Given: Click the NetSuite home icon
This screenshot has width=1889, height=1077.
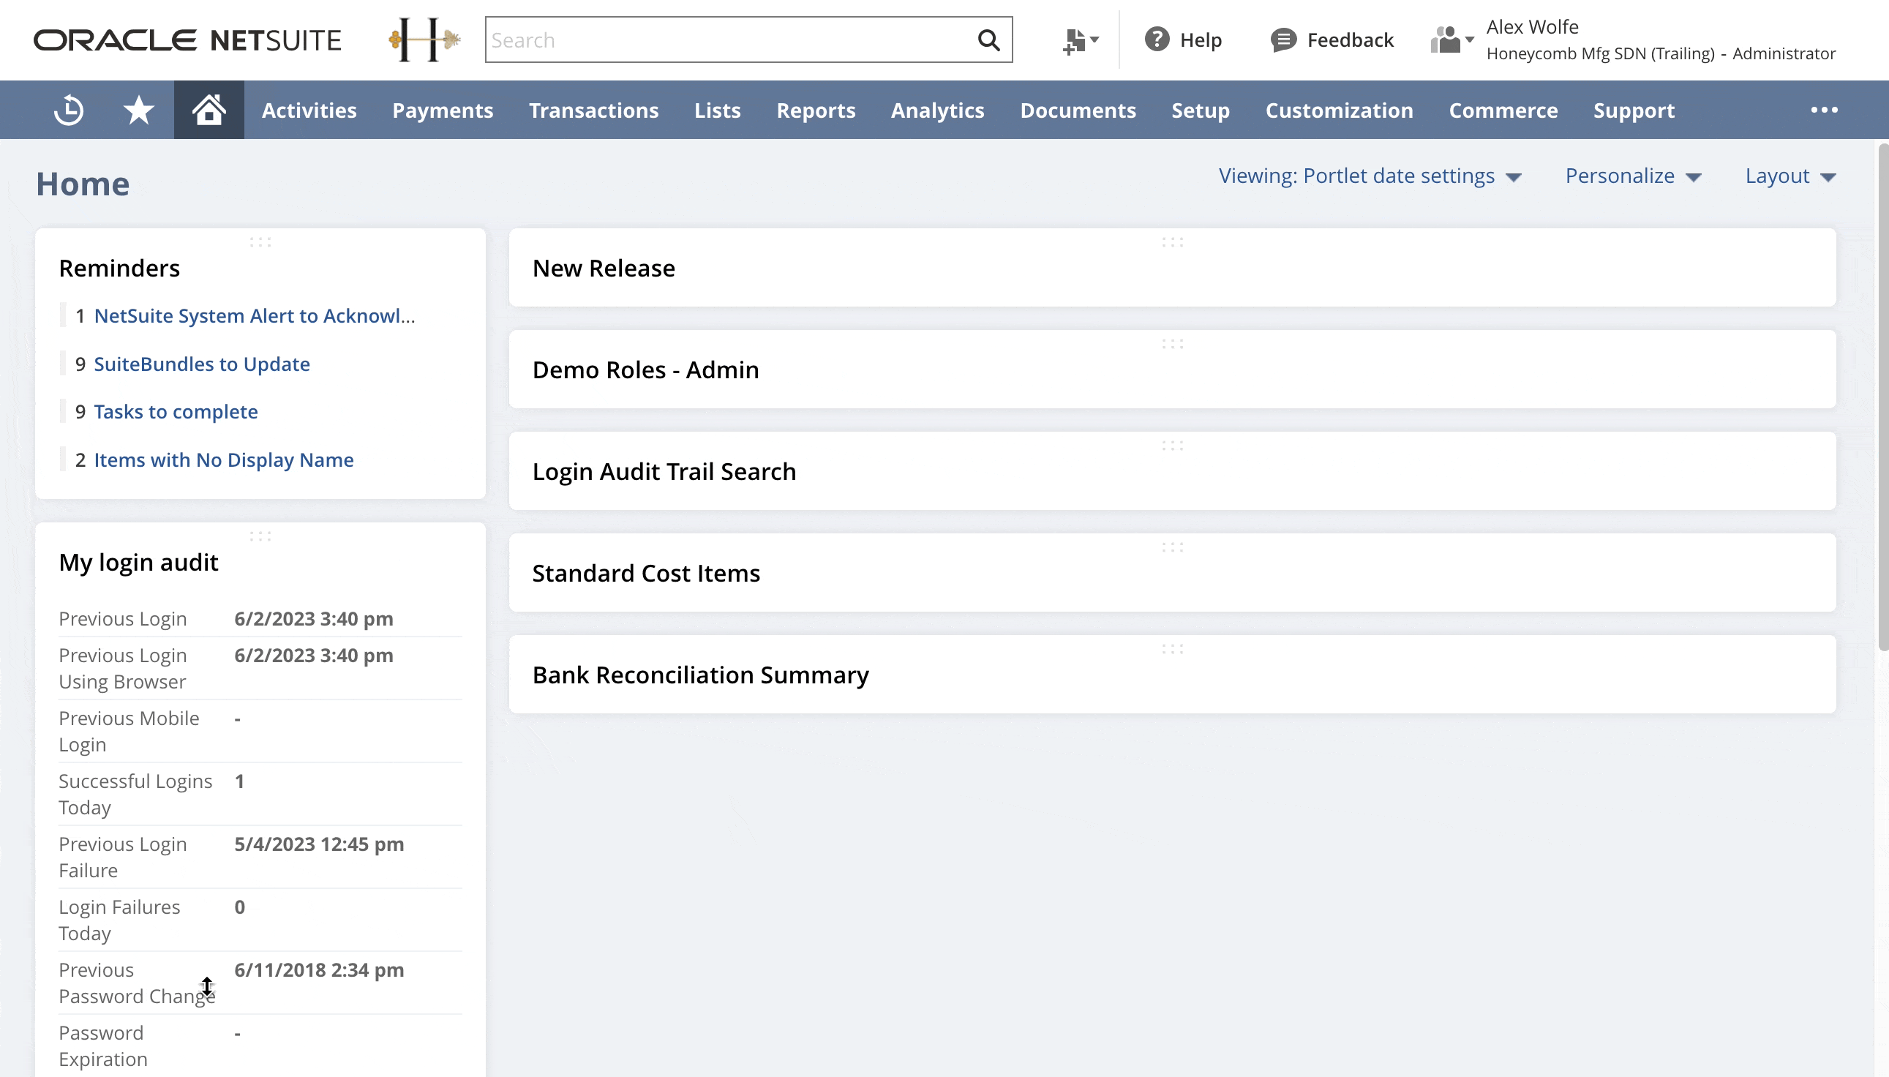Looking at the screenshot, I should (209, 109).
